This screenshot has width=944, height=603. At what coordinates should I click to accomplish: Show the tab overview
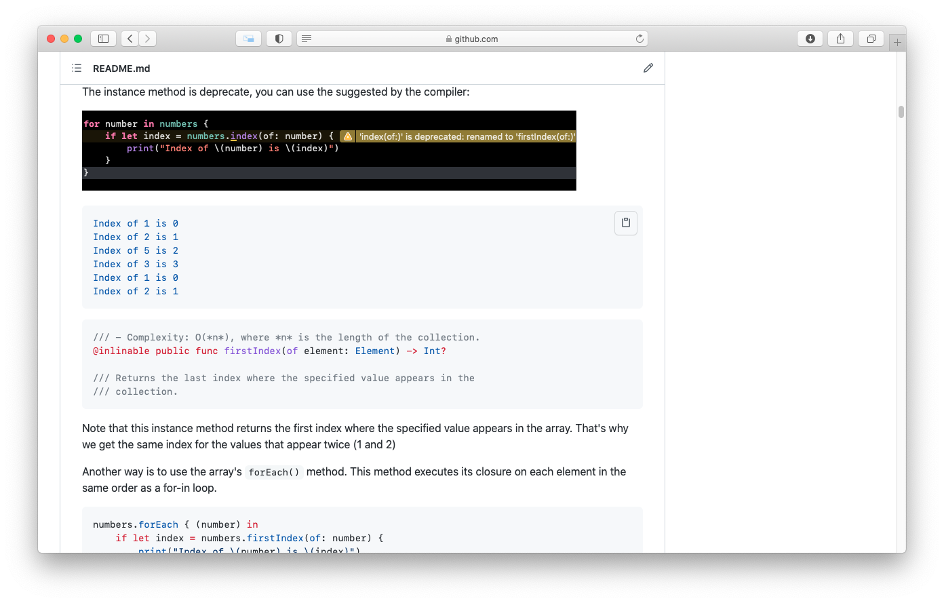(871, 39)
